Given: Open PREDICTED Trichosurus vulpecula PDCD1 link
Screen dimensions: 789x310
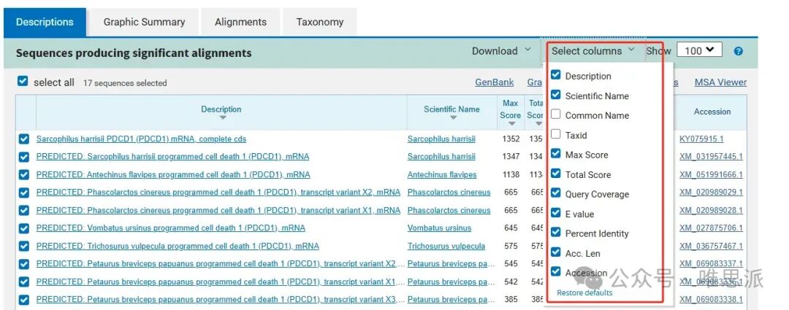Looking at the screenshot, I should pos(178,247).
